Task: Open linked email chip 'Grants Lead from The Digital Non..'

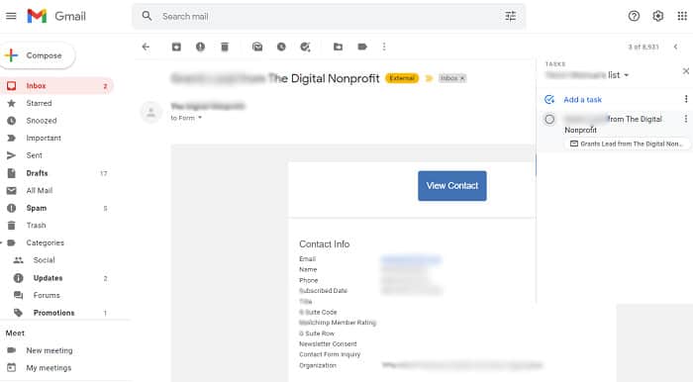Action: 628,143
